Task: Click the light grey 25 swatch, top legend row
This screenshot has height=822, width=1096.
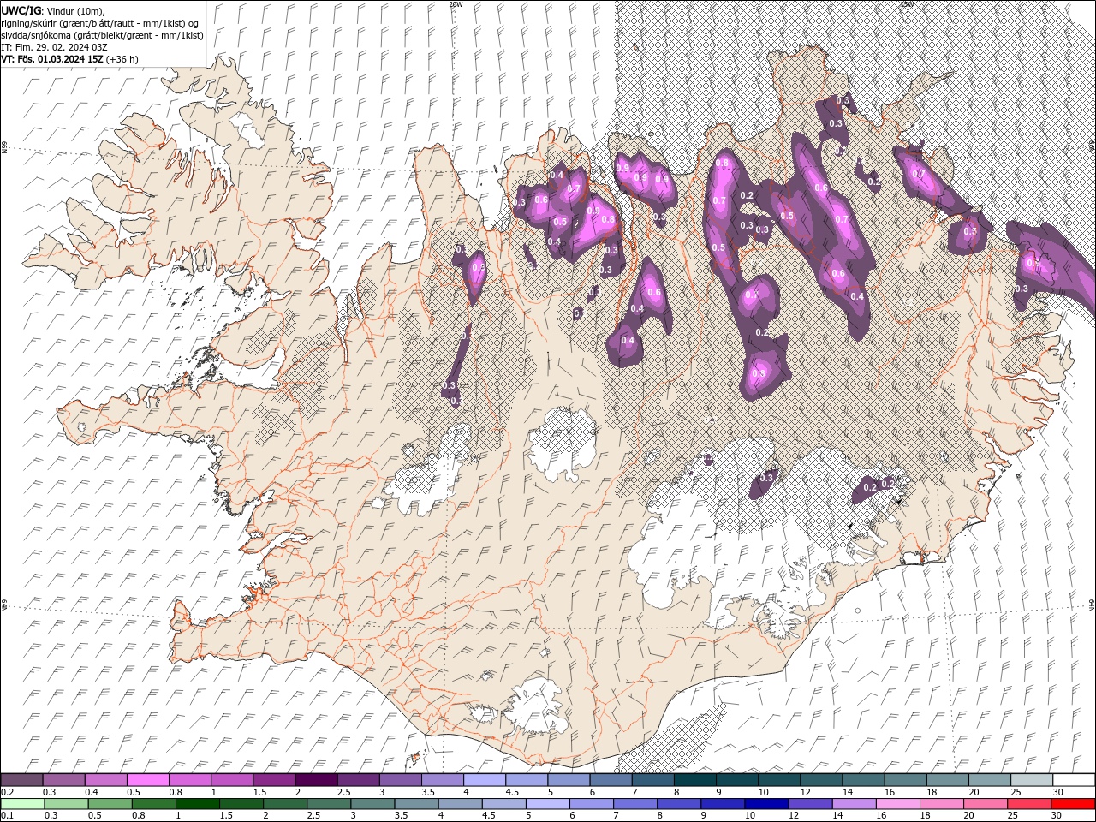Action: point(1033,780)
